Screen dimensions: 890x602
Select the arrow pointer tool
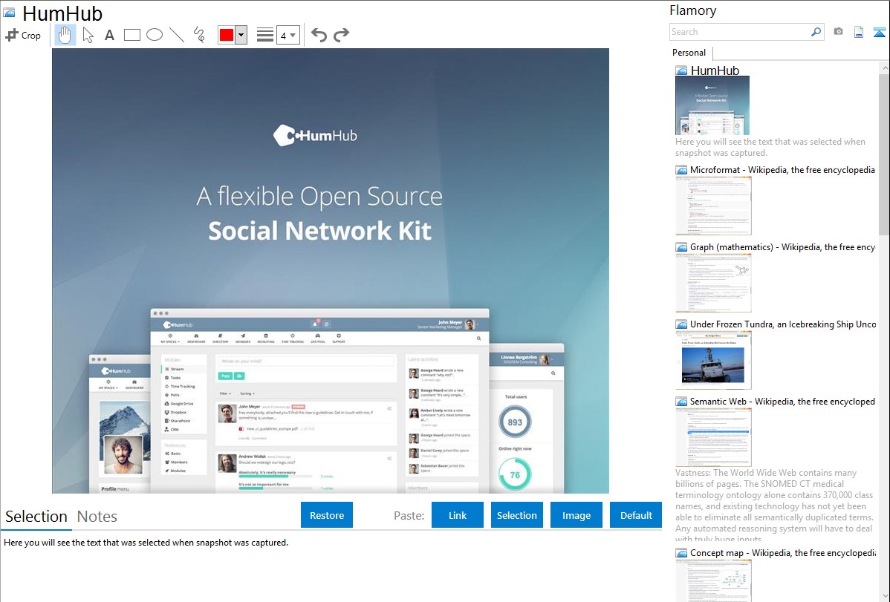pos(88,35)
